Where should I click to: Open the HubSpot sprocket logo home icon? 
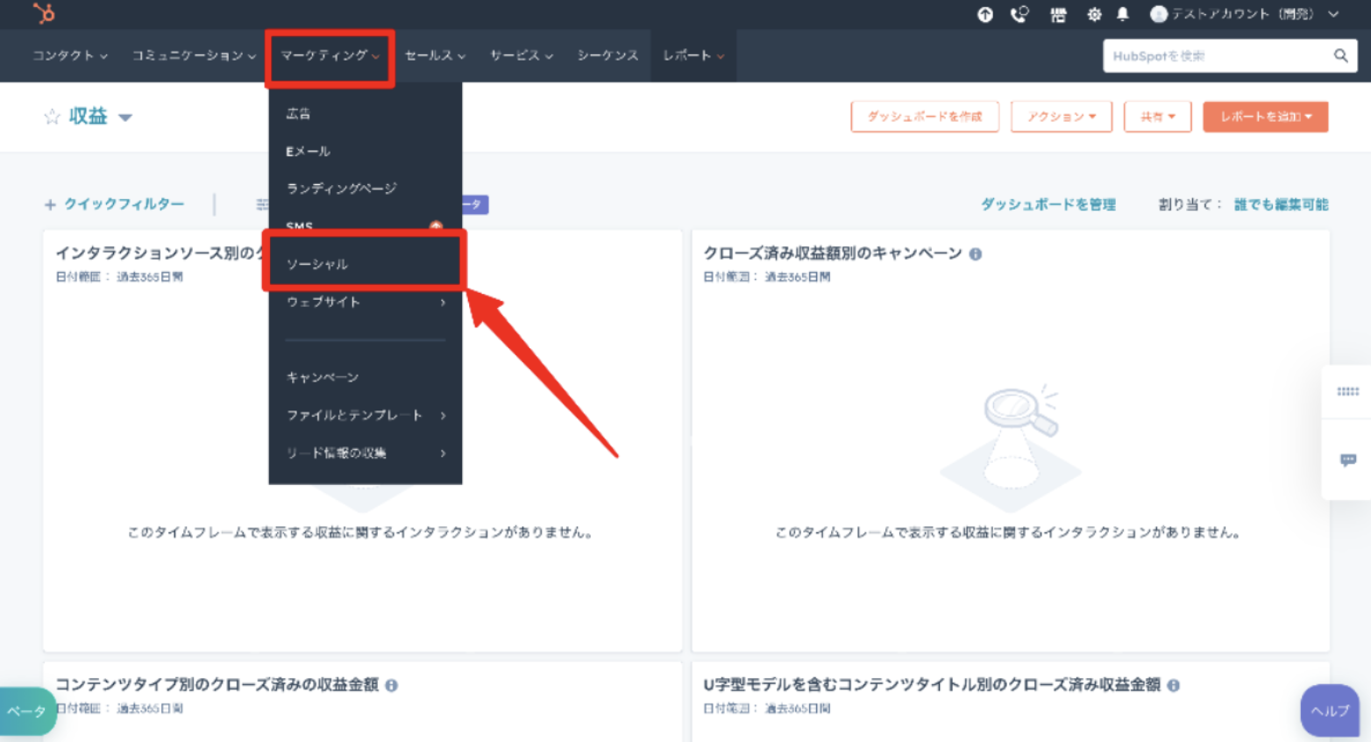tap(41, 14)
